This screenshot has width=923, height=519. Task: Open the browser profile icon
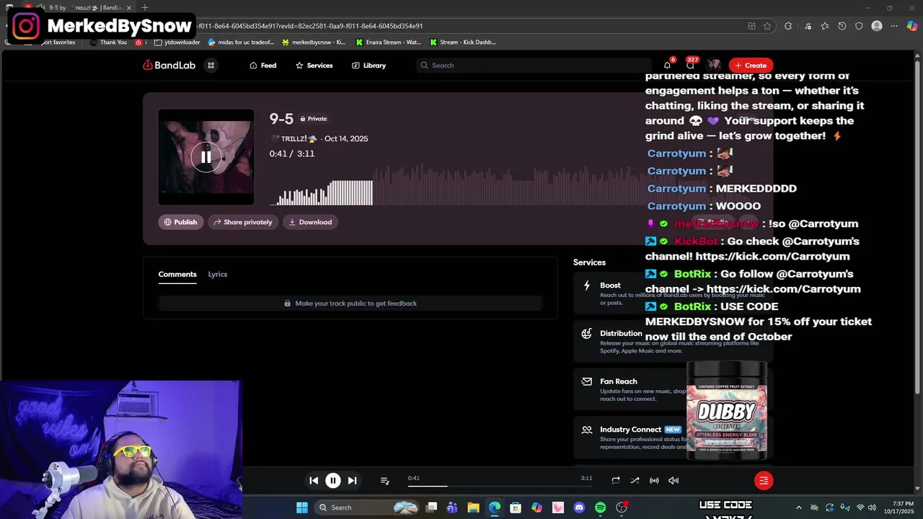877,26
